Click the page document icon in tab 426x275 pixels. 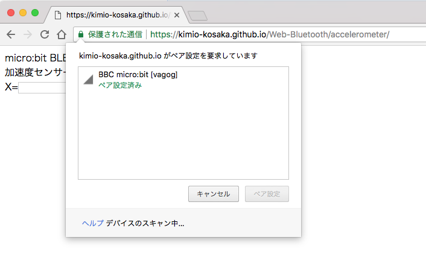click(x=57, y=15)
